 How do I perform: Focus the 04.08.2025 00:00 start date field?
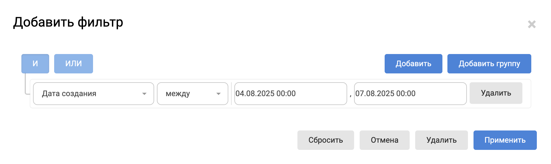pos(290,94)
